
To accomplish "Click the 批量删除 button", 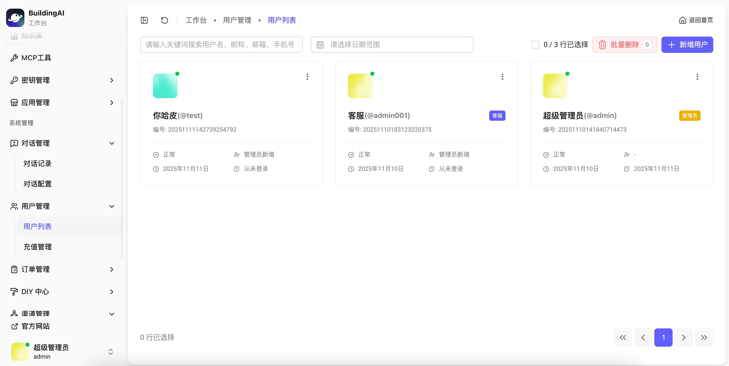I will (x=625, y=44).
